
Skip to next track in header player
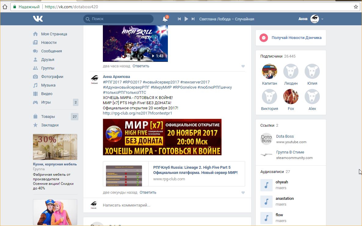click(x=193, y=19)
